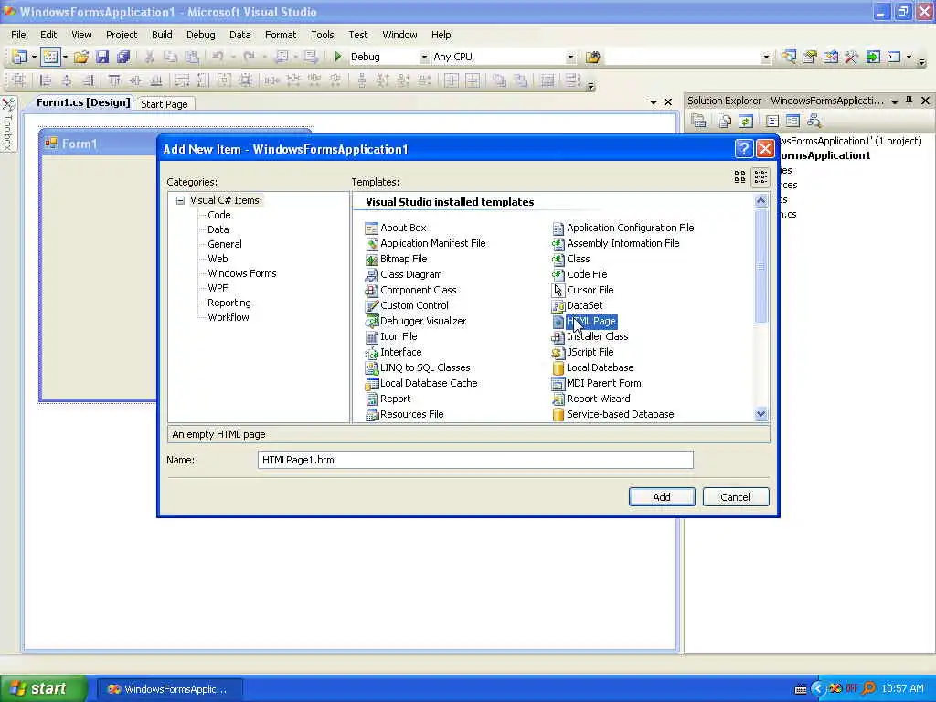Switch templates to small icons view
The width and height of the screenshot is (936, 702).
coord(760,176)
